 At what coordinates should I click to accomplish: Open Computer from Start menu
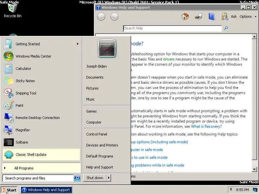94,123
